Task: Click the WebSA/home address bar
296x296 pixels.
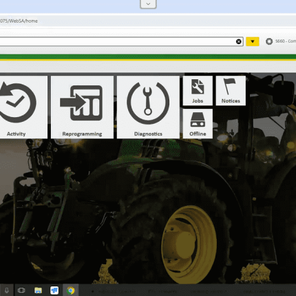Action: [x=148, y=21]
